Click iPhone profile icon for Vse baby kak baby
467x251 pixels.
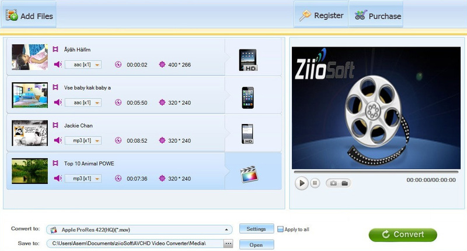[x=248, y=98]
